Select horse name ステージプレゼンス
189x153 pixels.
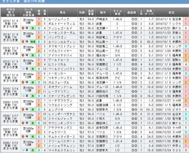(62, 96)
